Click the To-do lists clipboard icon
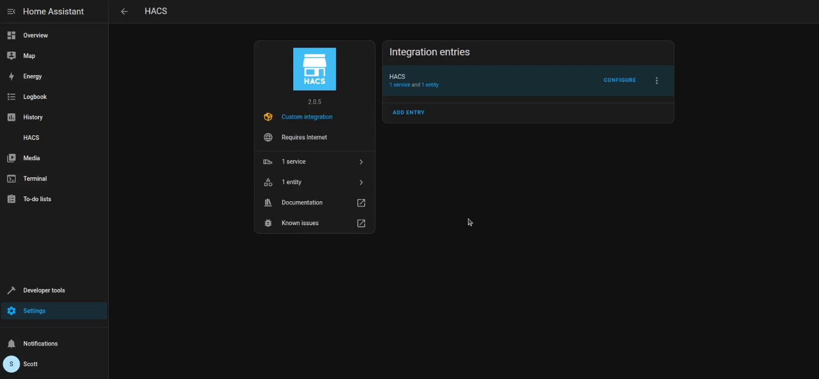Viewport: 819px width, 379px height. click(11, 199)
